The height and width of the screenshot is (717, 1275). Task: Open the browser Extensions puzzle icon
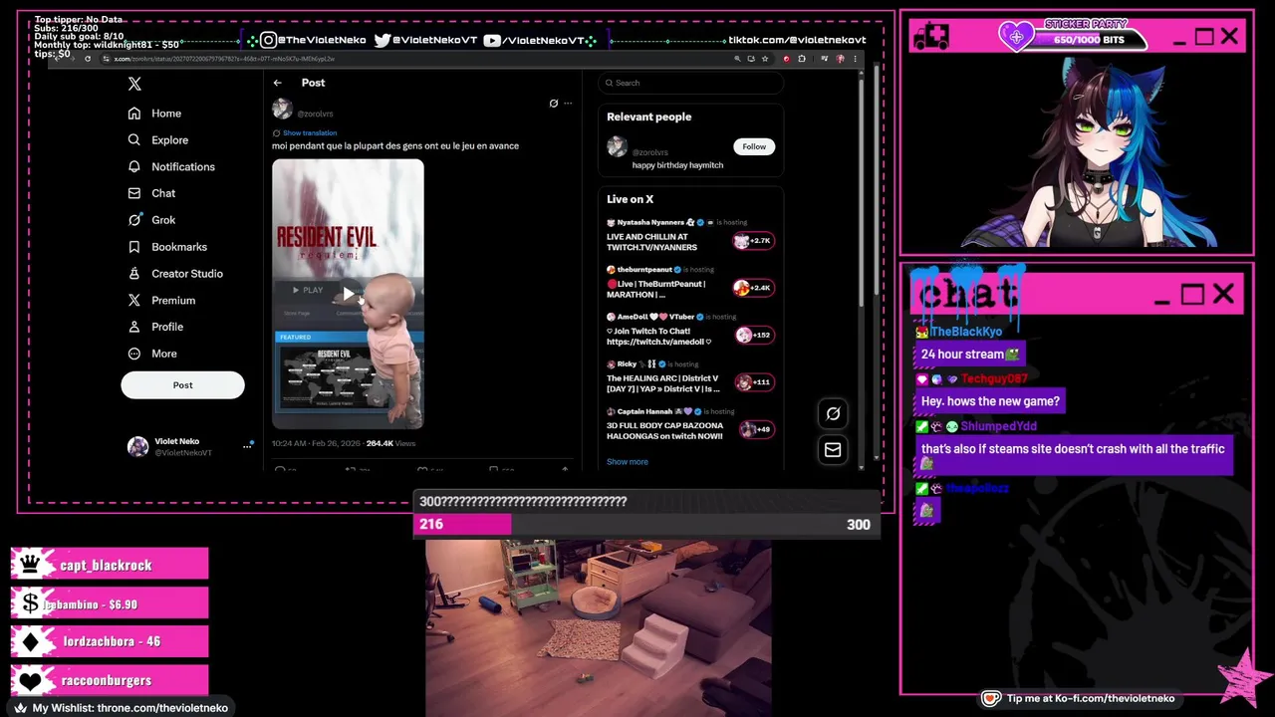point(802,59)
